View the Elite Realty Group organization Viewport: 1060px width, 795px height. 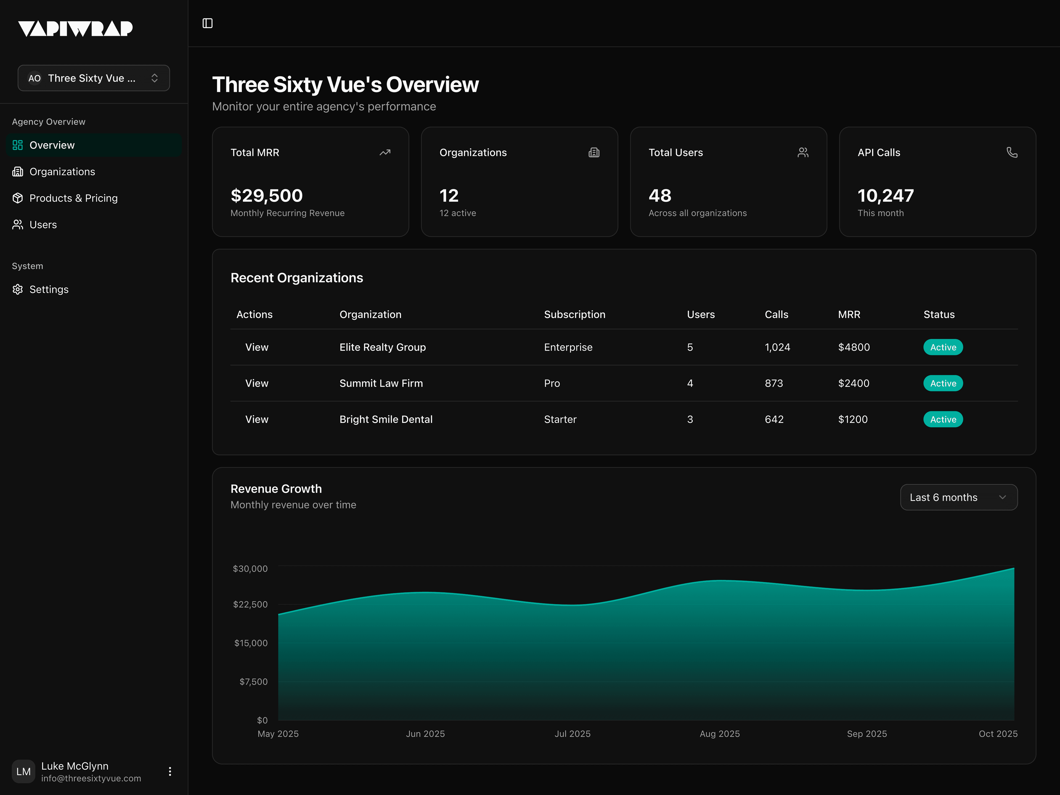pyautogui.click(x=257, y=347)
